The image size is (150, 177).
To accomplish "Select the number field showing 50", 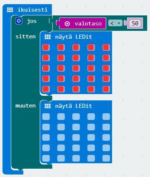I will coord(135,23).
